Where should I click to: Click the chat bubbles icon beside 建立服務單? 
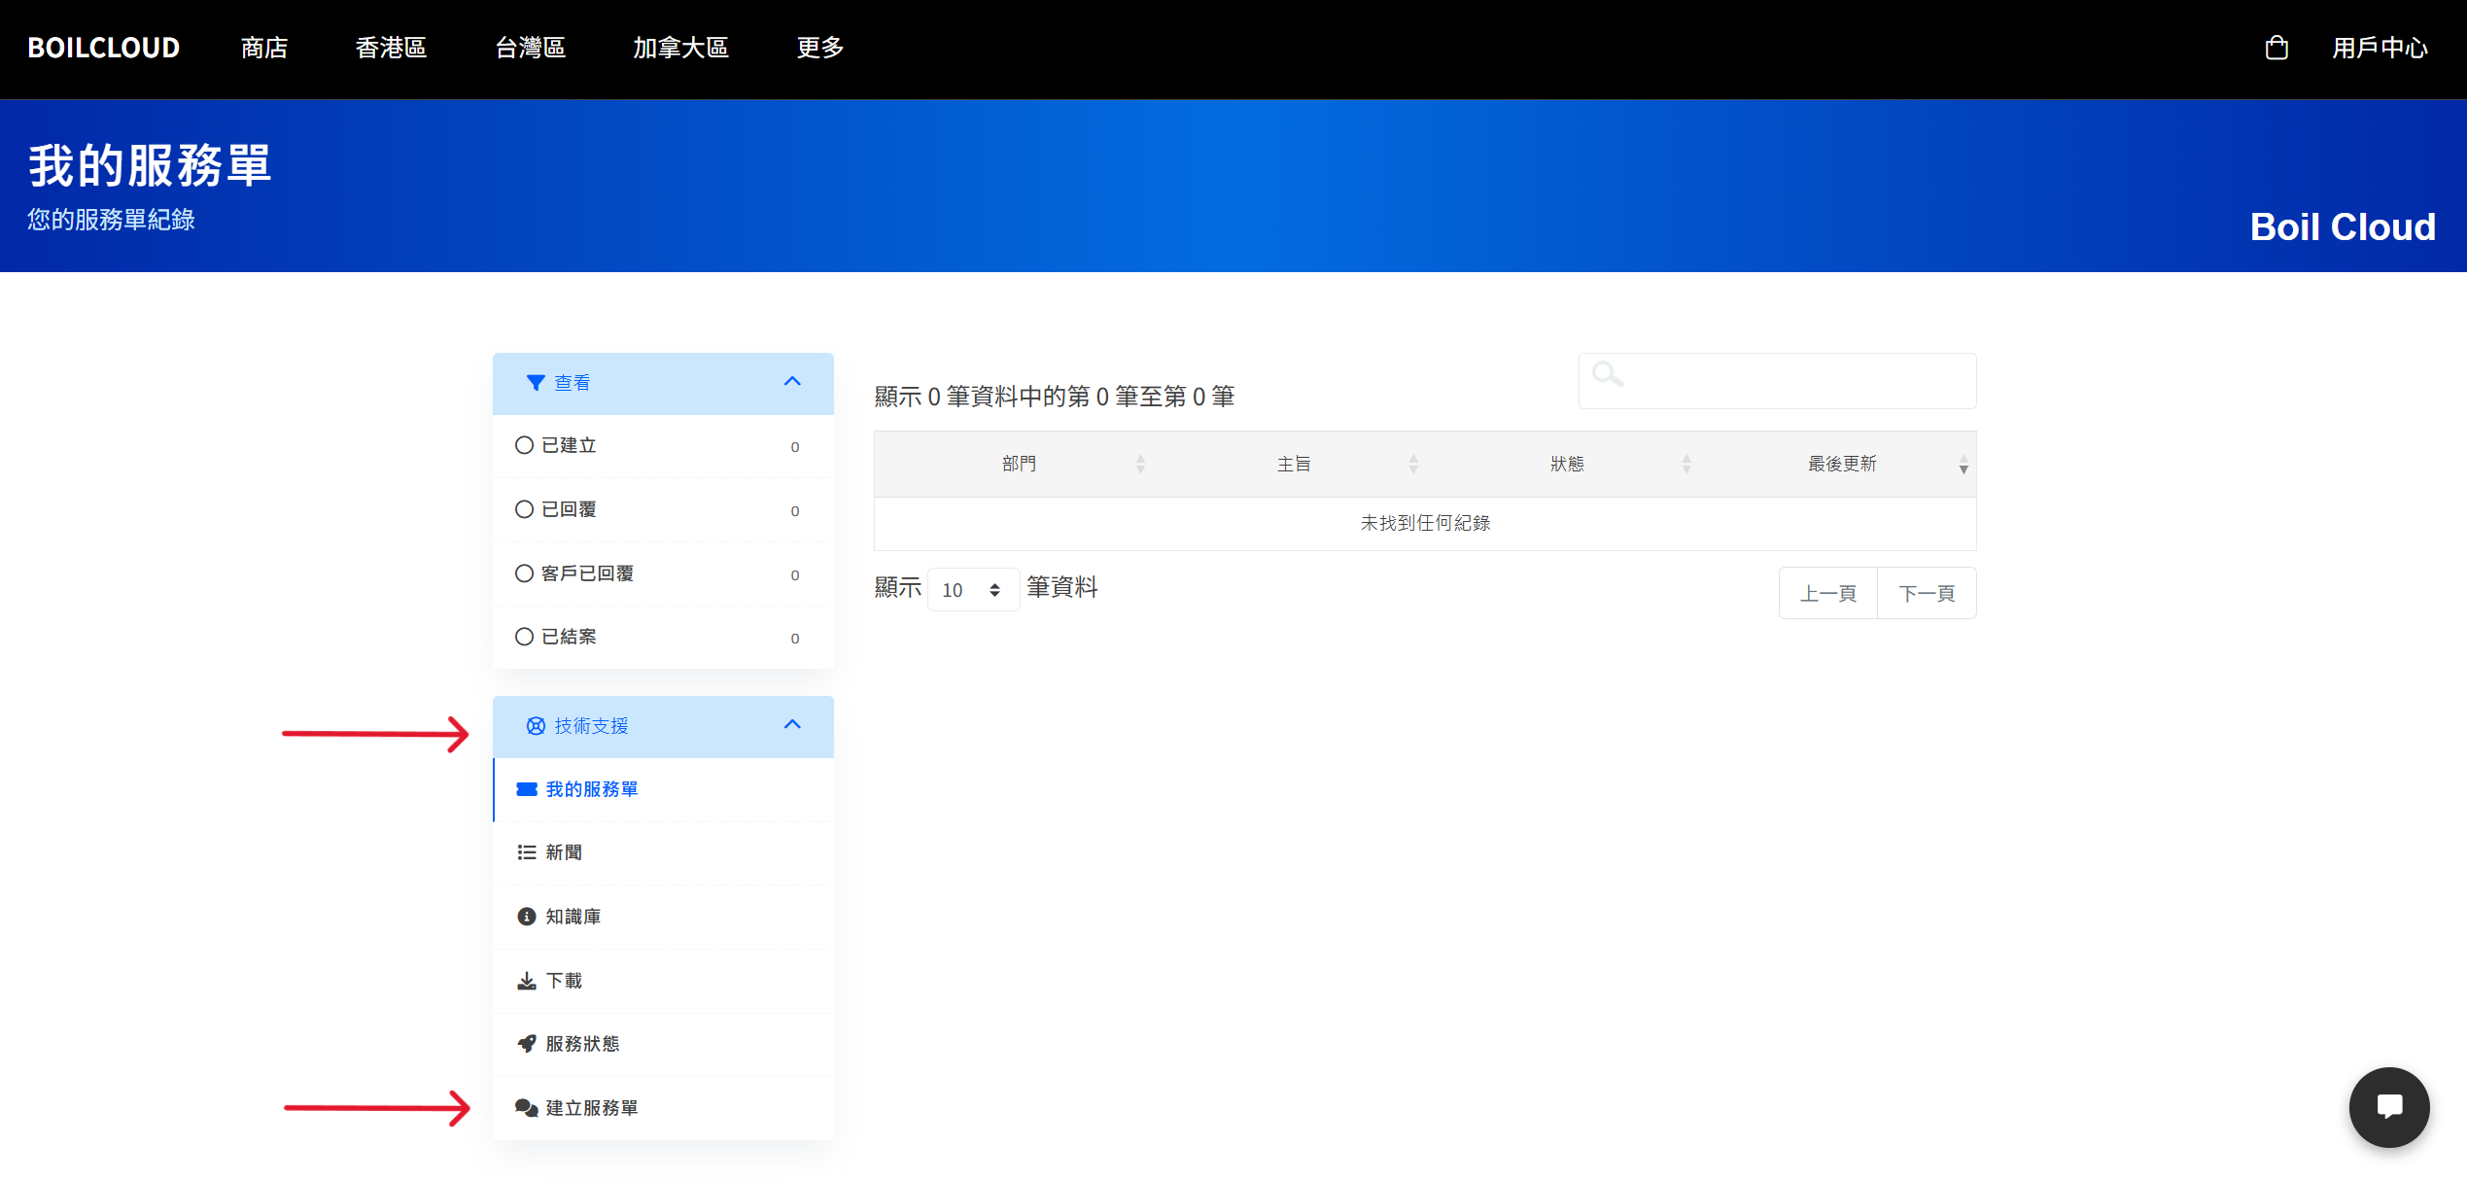coord(527,1108)
